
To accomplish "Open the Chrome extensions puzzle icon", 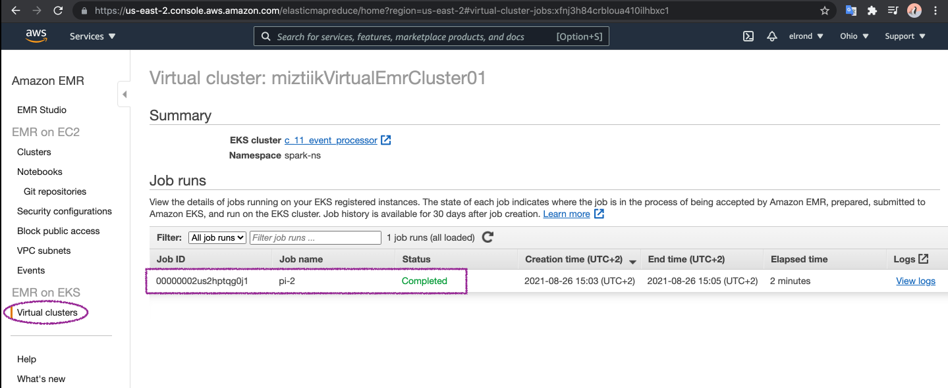I will [872, 11].
